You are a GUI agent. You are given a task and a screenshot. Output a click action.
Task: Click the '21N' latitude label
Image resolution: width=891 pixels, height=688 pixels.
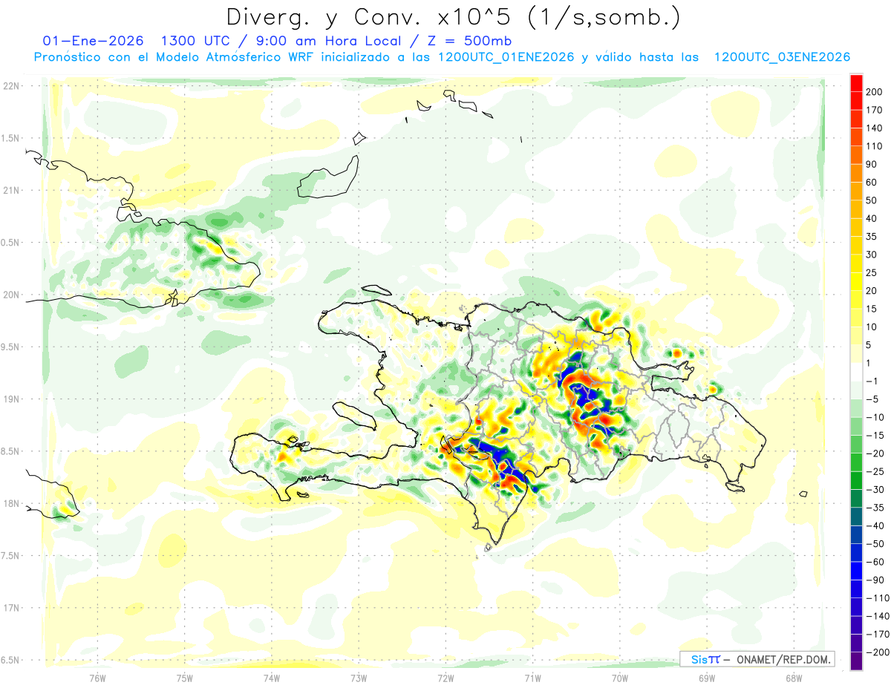pos(12,190)
